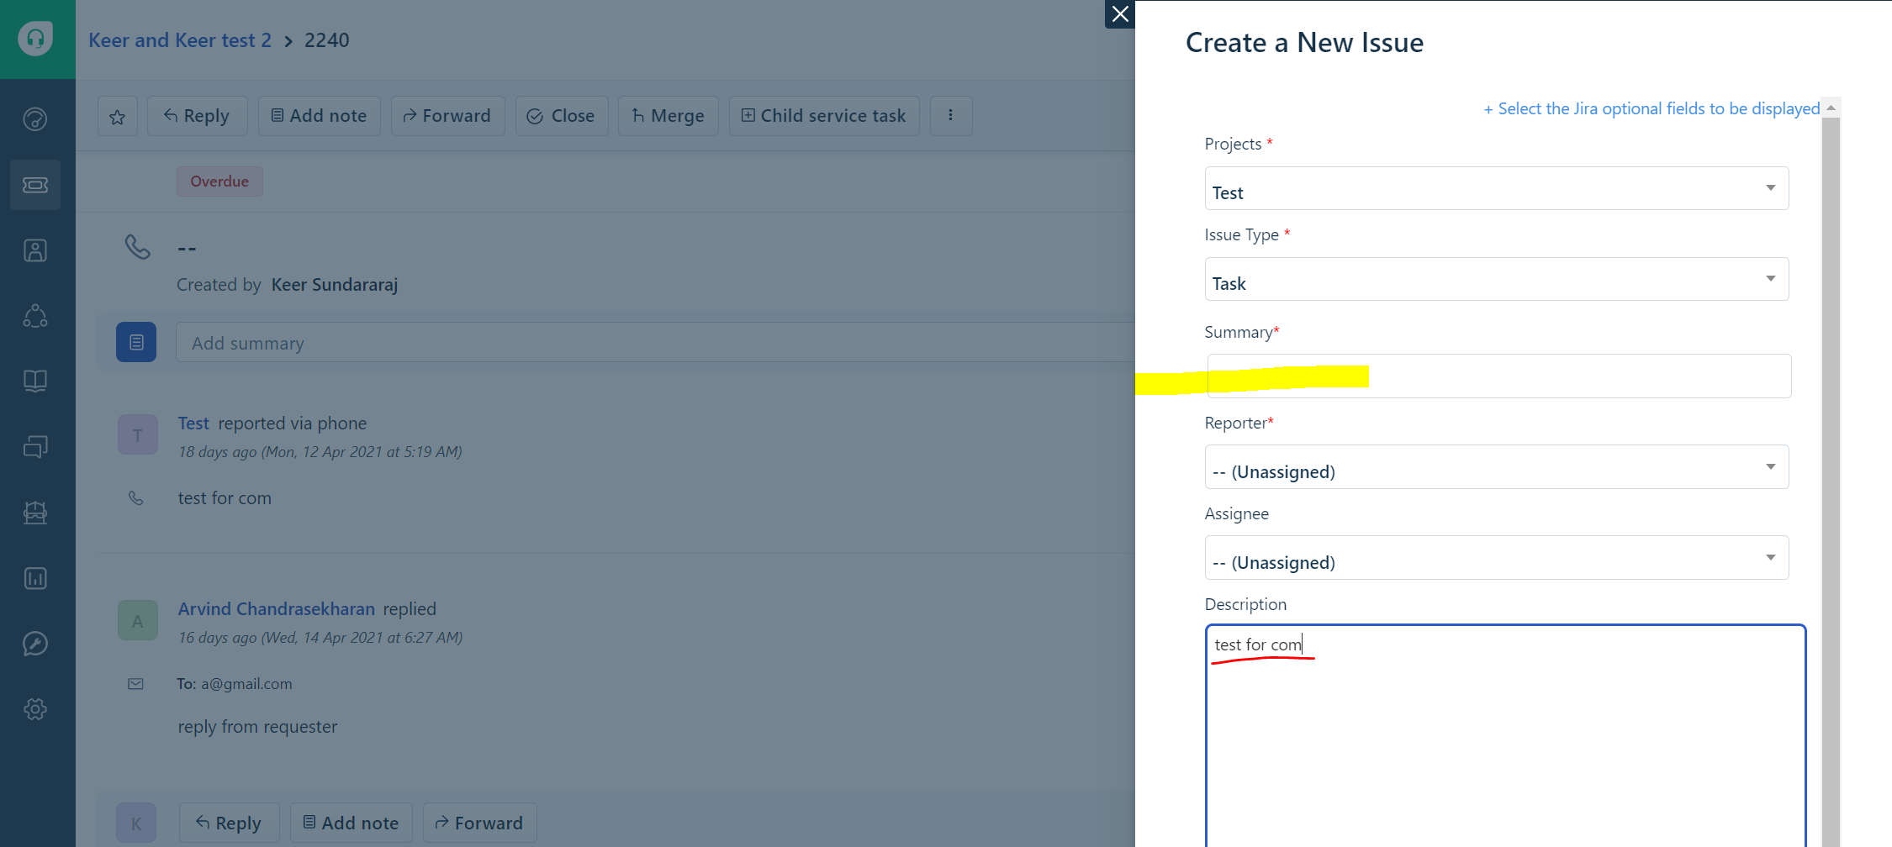Click the Freshdesk headset logo icon
The height and width of the screenshot is (847, 1892).
tap(35, 39)
